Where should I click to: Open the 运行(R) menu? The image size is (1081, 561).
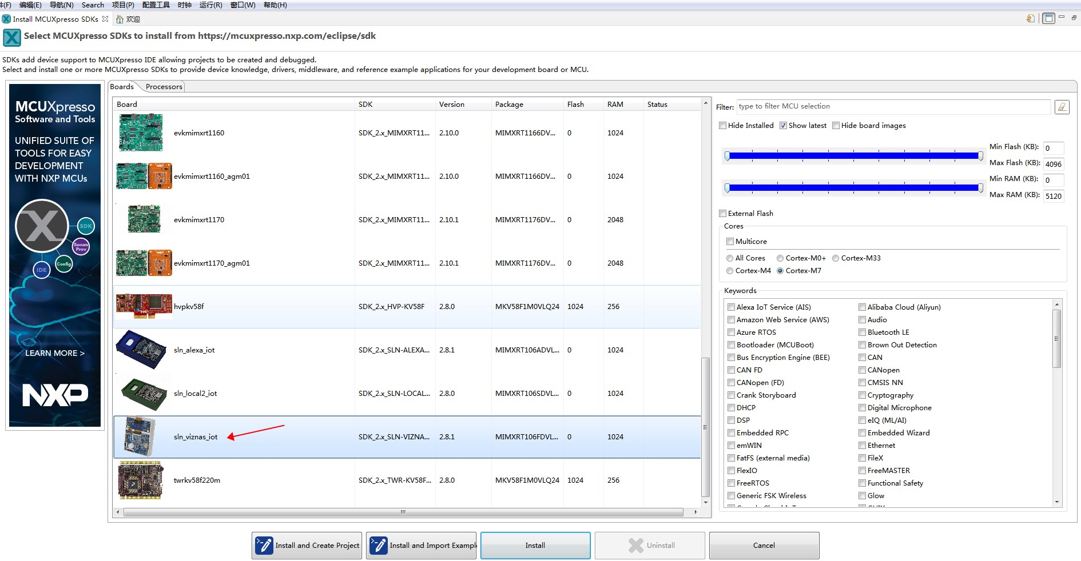[x=210, y=5]
